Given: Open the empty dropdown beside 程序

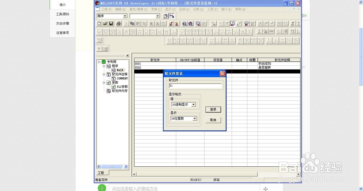Looking at the screenshot, I should click(158, 16).
